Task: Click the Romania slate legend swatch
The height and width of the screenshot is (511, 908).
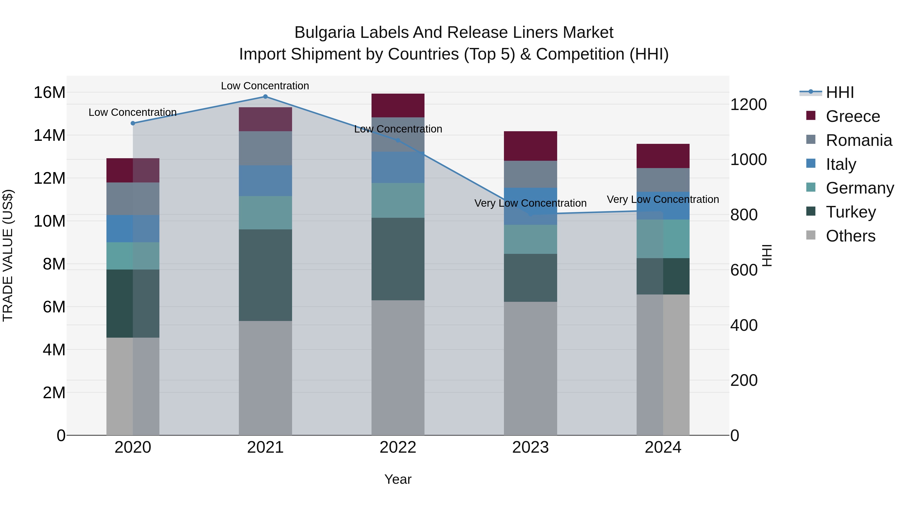Action: [811, 139]
